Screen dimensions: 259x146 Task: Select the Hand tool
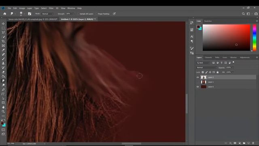[3, 107]
